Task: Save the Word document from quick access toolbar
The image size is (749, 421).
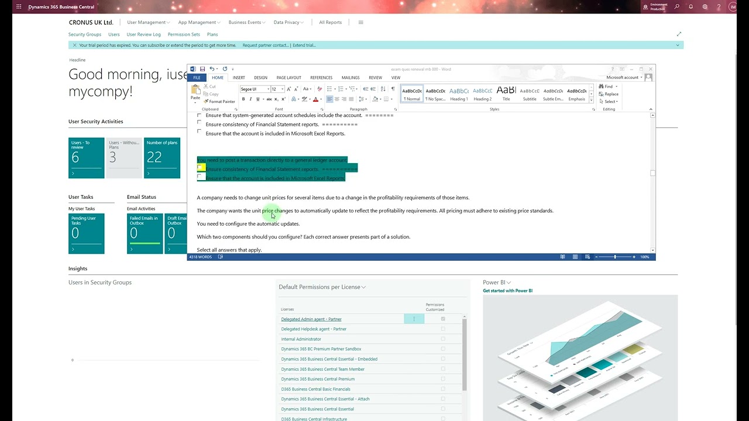Action: coord(202,69)
